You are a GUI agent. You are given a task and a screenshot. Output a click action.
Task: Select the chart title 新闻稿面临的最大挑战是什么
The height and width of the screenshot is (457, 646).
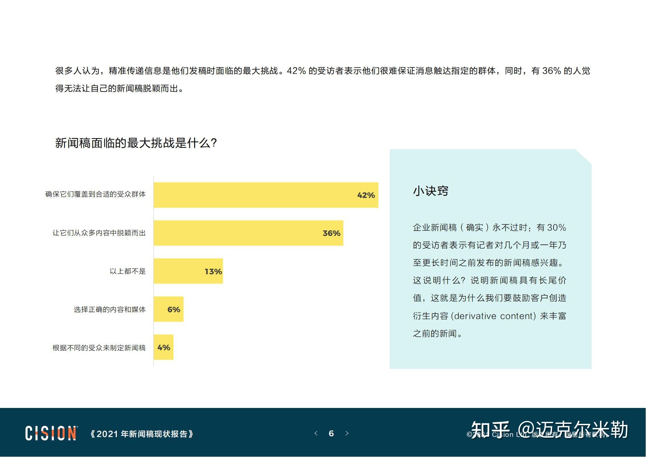click(x=135, y=142)
